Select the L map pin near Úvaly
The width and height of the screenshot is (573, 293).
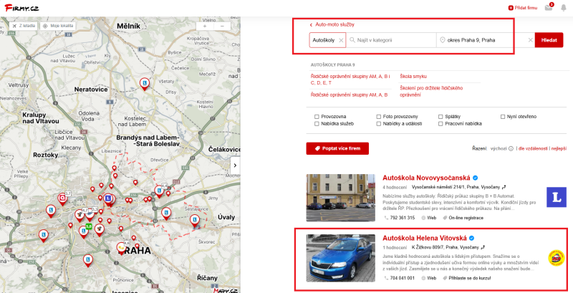(x=194, y=221)
